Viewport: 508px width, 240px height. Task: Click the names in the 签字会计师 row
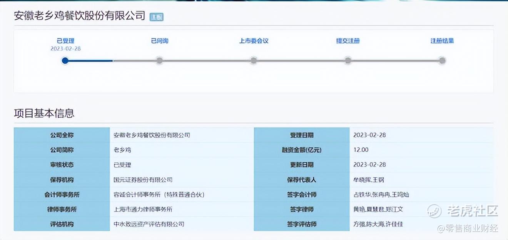tap(381, 195)
